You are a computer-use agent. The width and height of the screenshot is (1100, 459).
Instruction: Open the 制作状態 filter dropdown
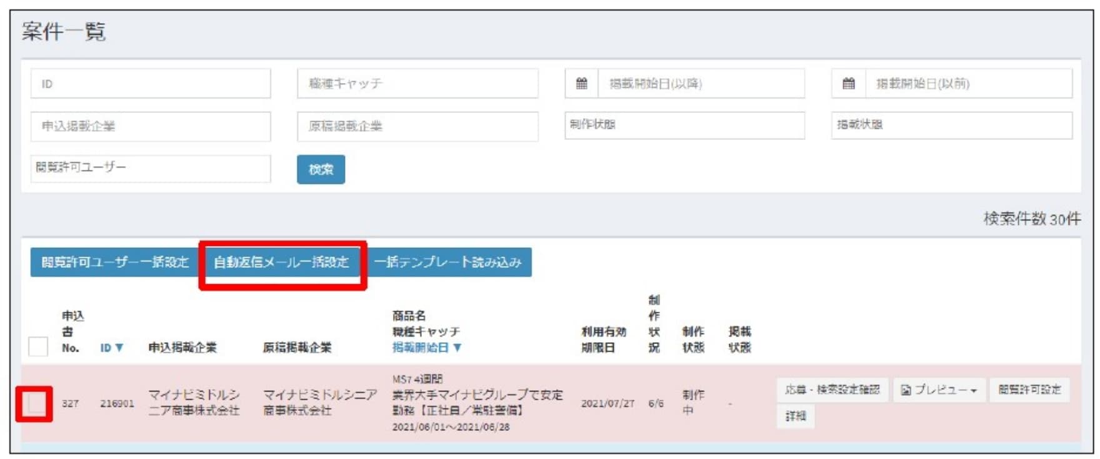(x=684, y=125)
